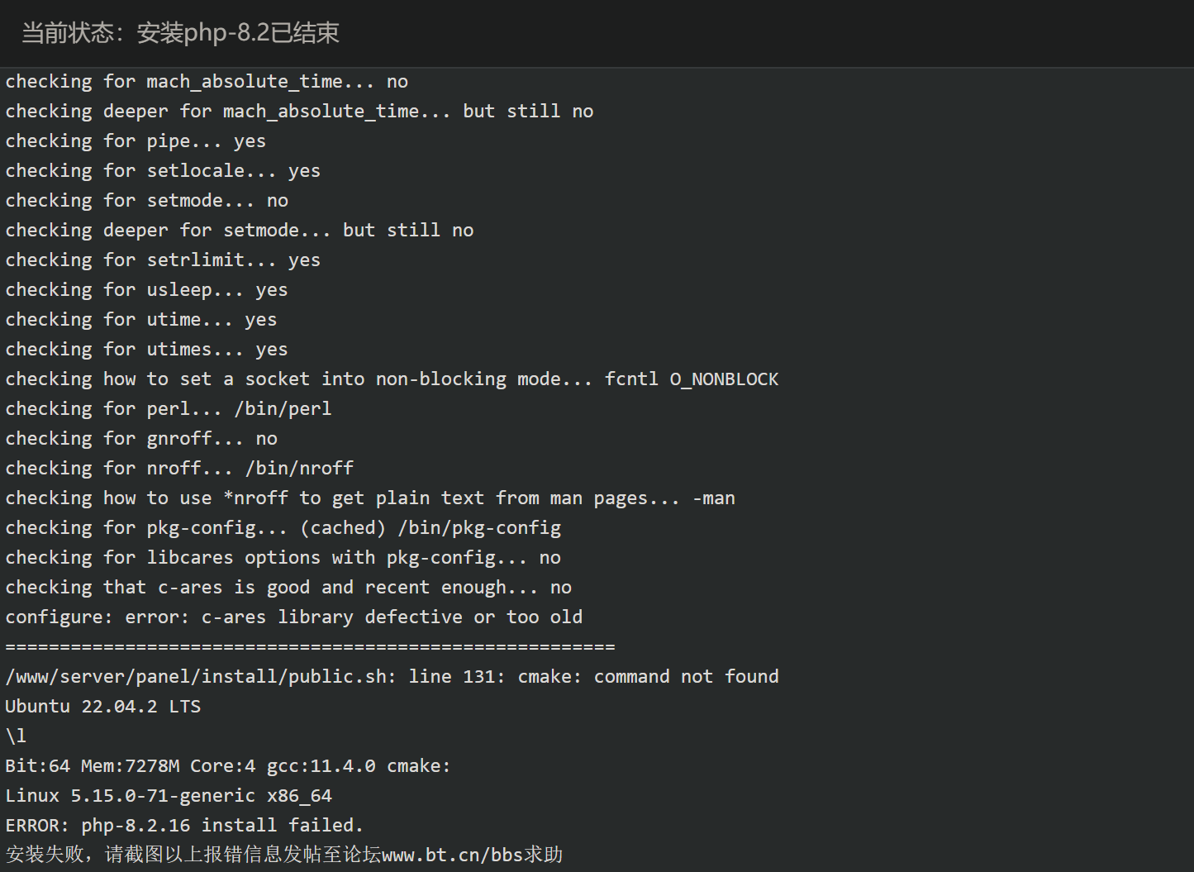
Task: Click the 'fcntl O_NONBLOCK' text
Action: tap(692, 379)
